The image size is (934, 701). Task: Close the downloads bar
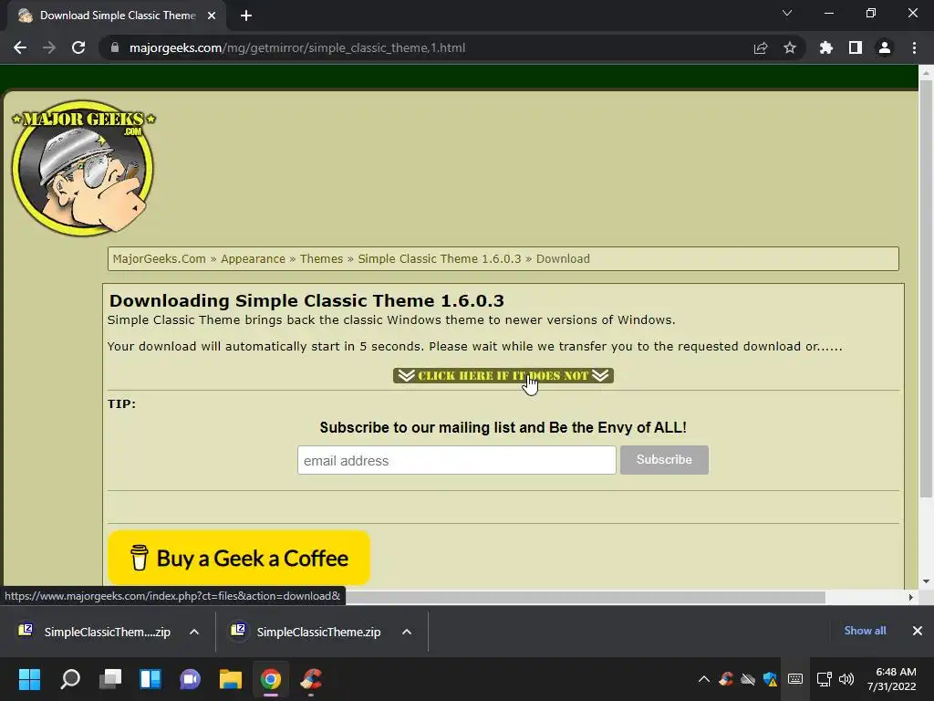point(918,631)
